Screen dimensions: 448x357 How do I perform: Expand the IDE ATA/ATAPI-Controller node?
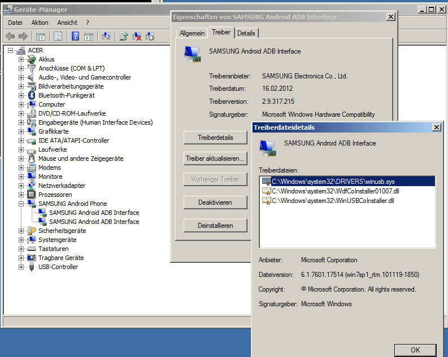[21, 140]
